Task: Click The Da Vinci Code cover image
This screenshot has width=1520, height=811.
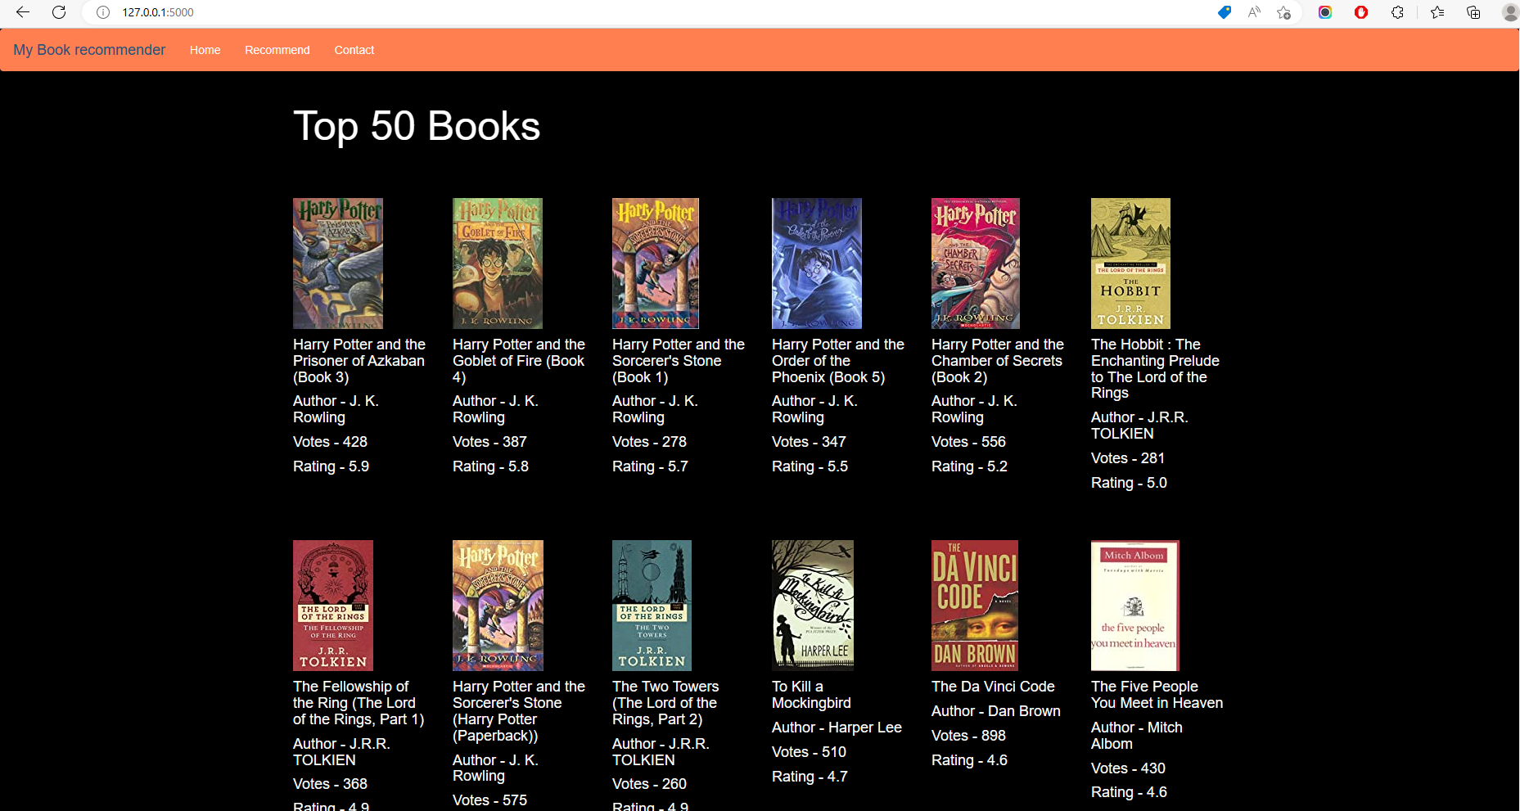Action: pos(974,606)
